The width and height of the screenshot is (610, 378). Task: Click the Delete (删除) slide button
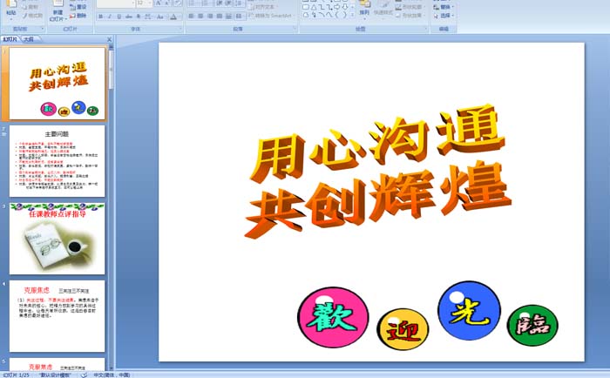point(78,16)
